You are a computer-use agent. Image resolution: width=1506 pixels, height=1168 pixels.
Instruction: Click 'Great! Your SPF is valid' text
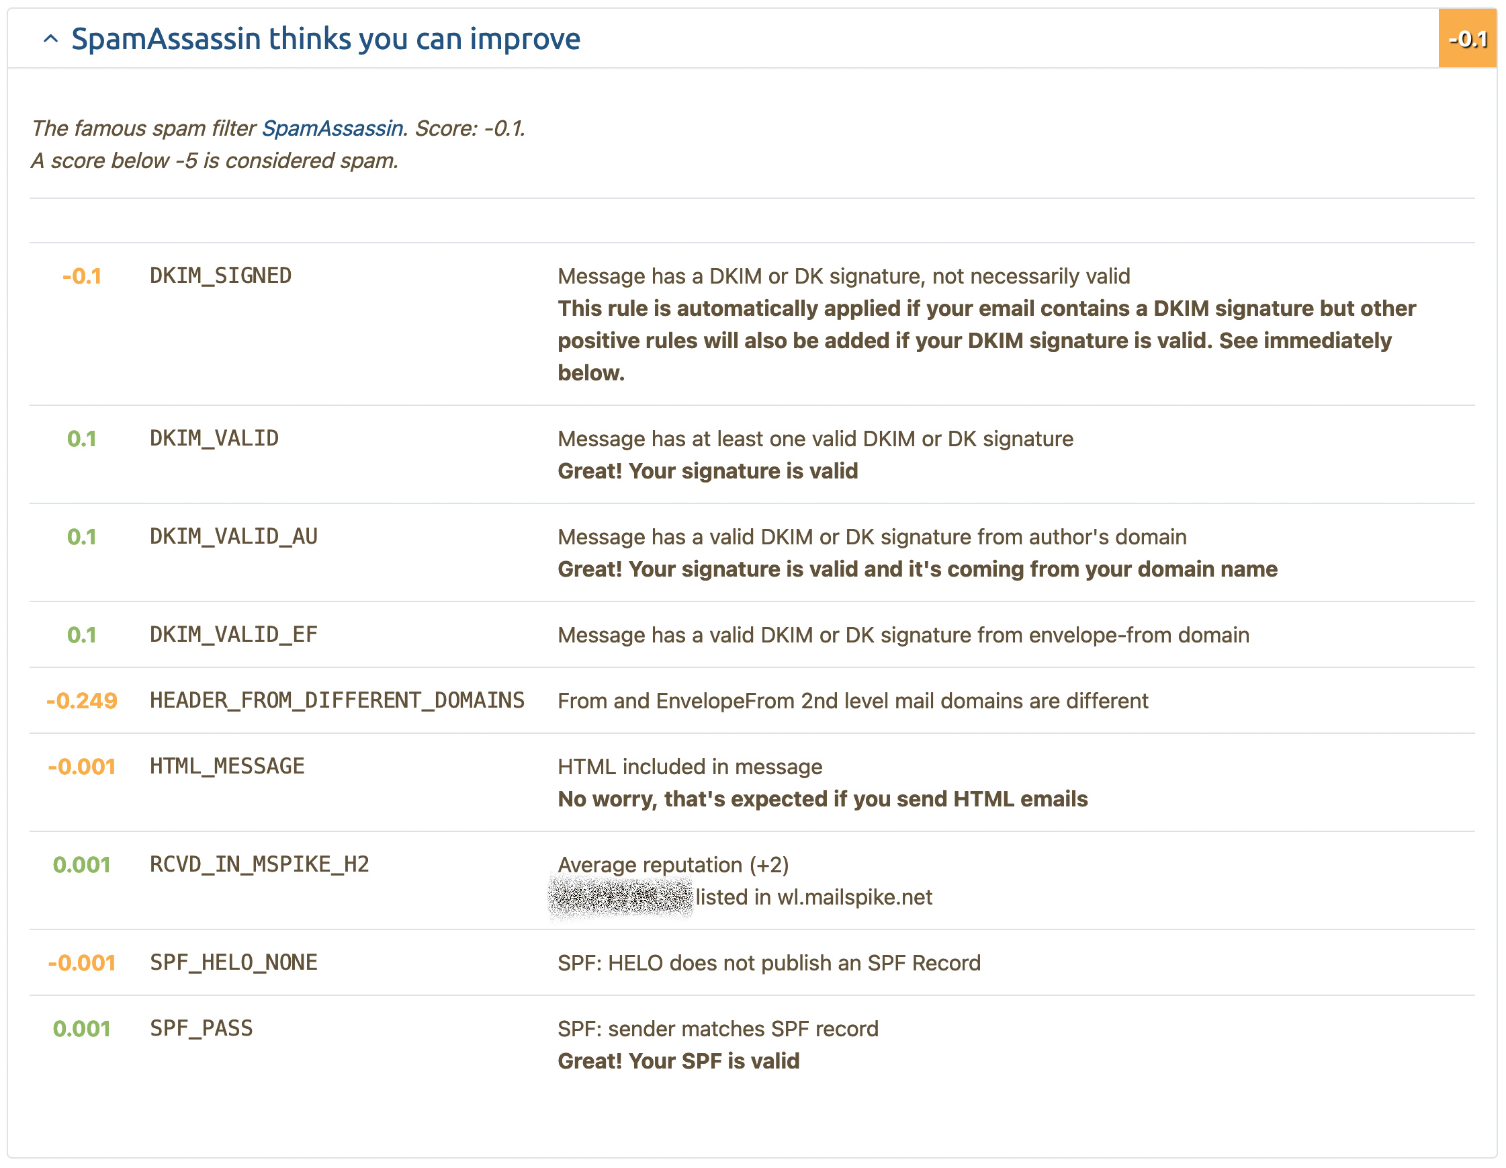(x=678, y=1061)
